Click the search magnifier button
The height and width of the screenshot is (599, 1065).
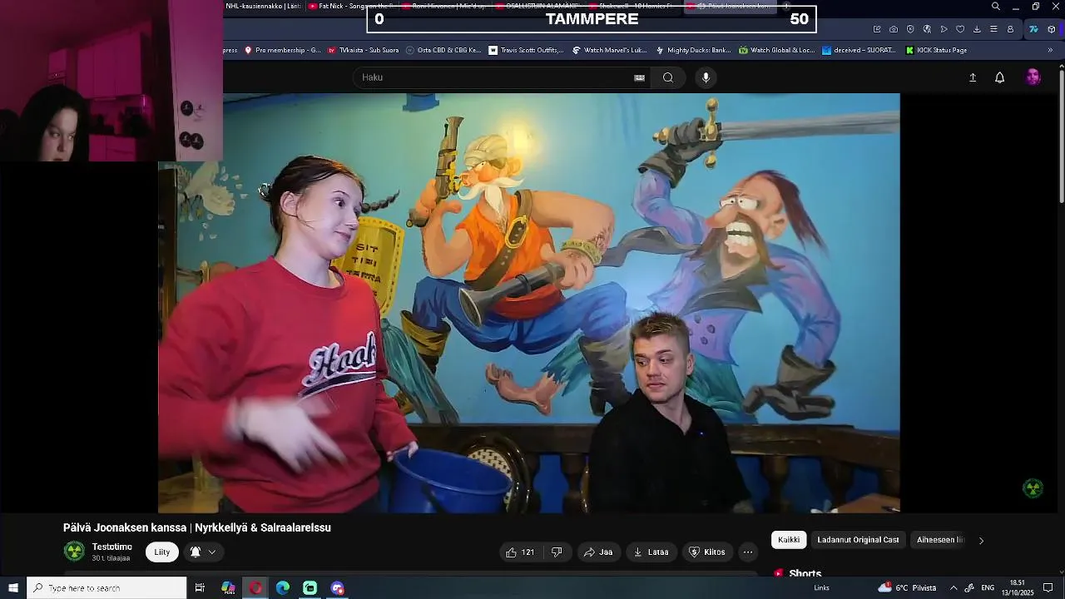point(668,77)
